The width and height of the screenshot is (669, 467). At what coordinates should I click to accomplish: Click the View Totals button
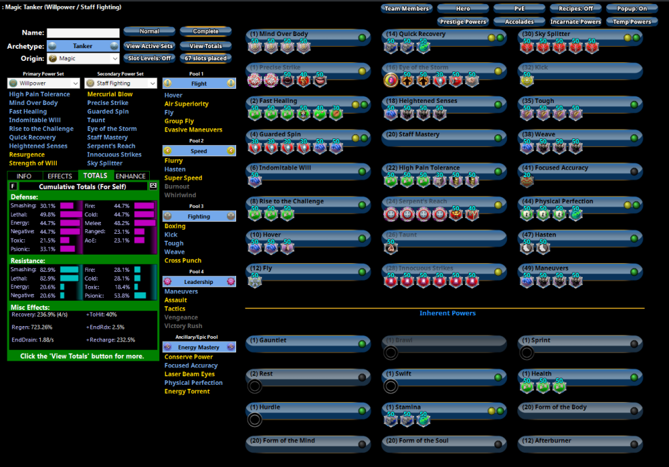click(205, 46)
